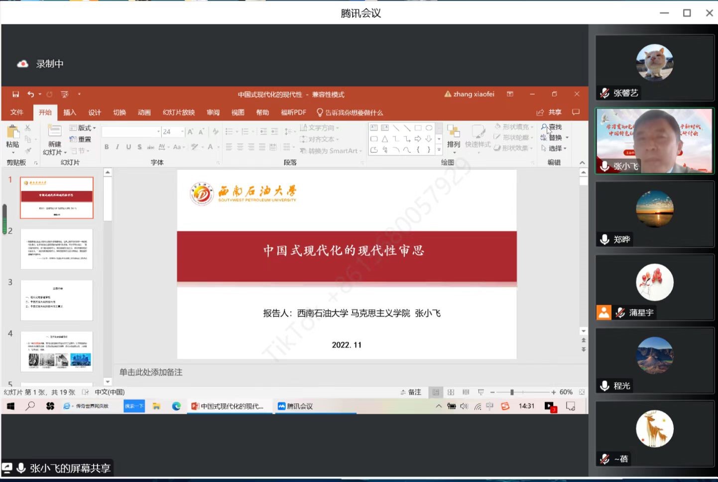
Task: Toggle the Notes (备注) pane button
Action: pos(411,392)
